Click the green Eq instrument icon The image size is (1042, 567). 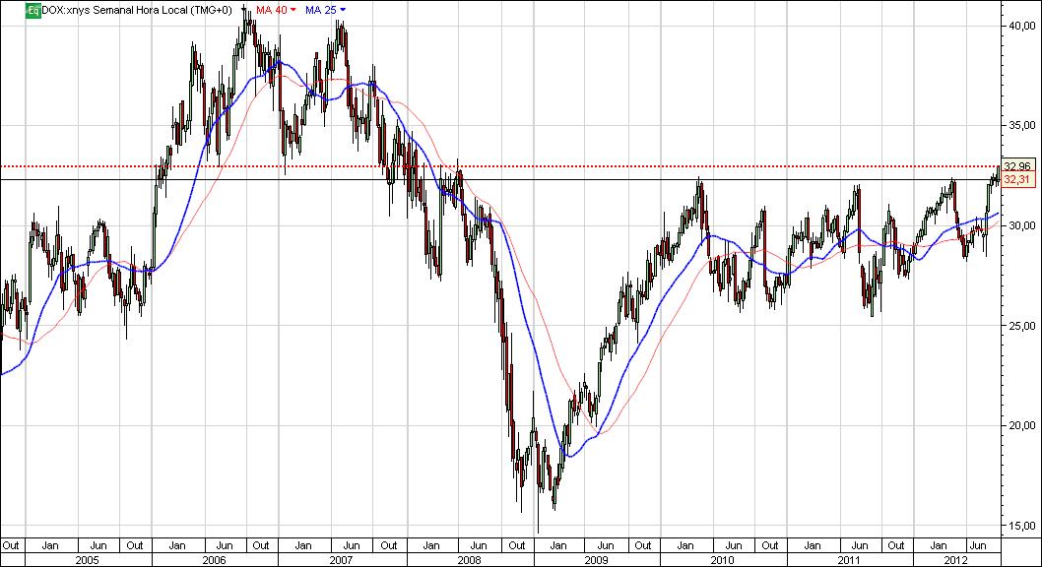pos(33,10)
